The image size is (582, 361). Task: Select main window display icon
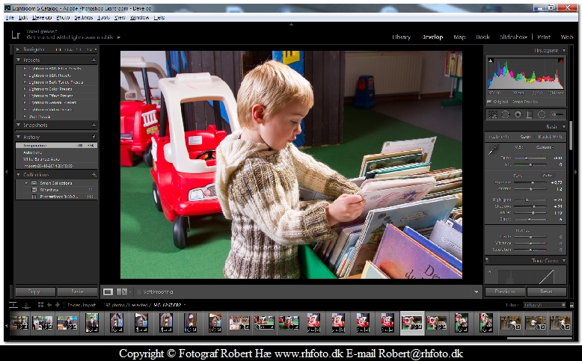tap(13, 305)
